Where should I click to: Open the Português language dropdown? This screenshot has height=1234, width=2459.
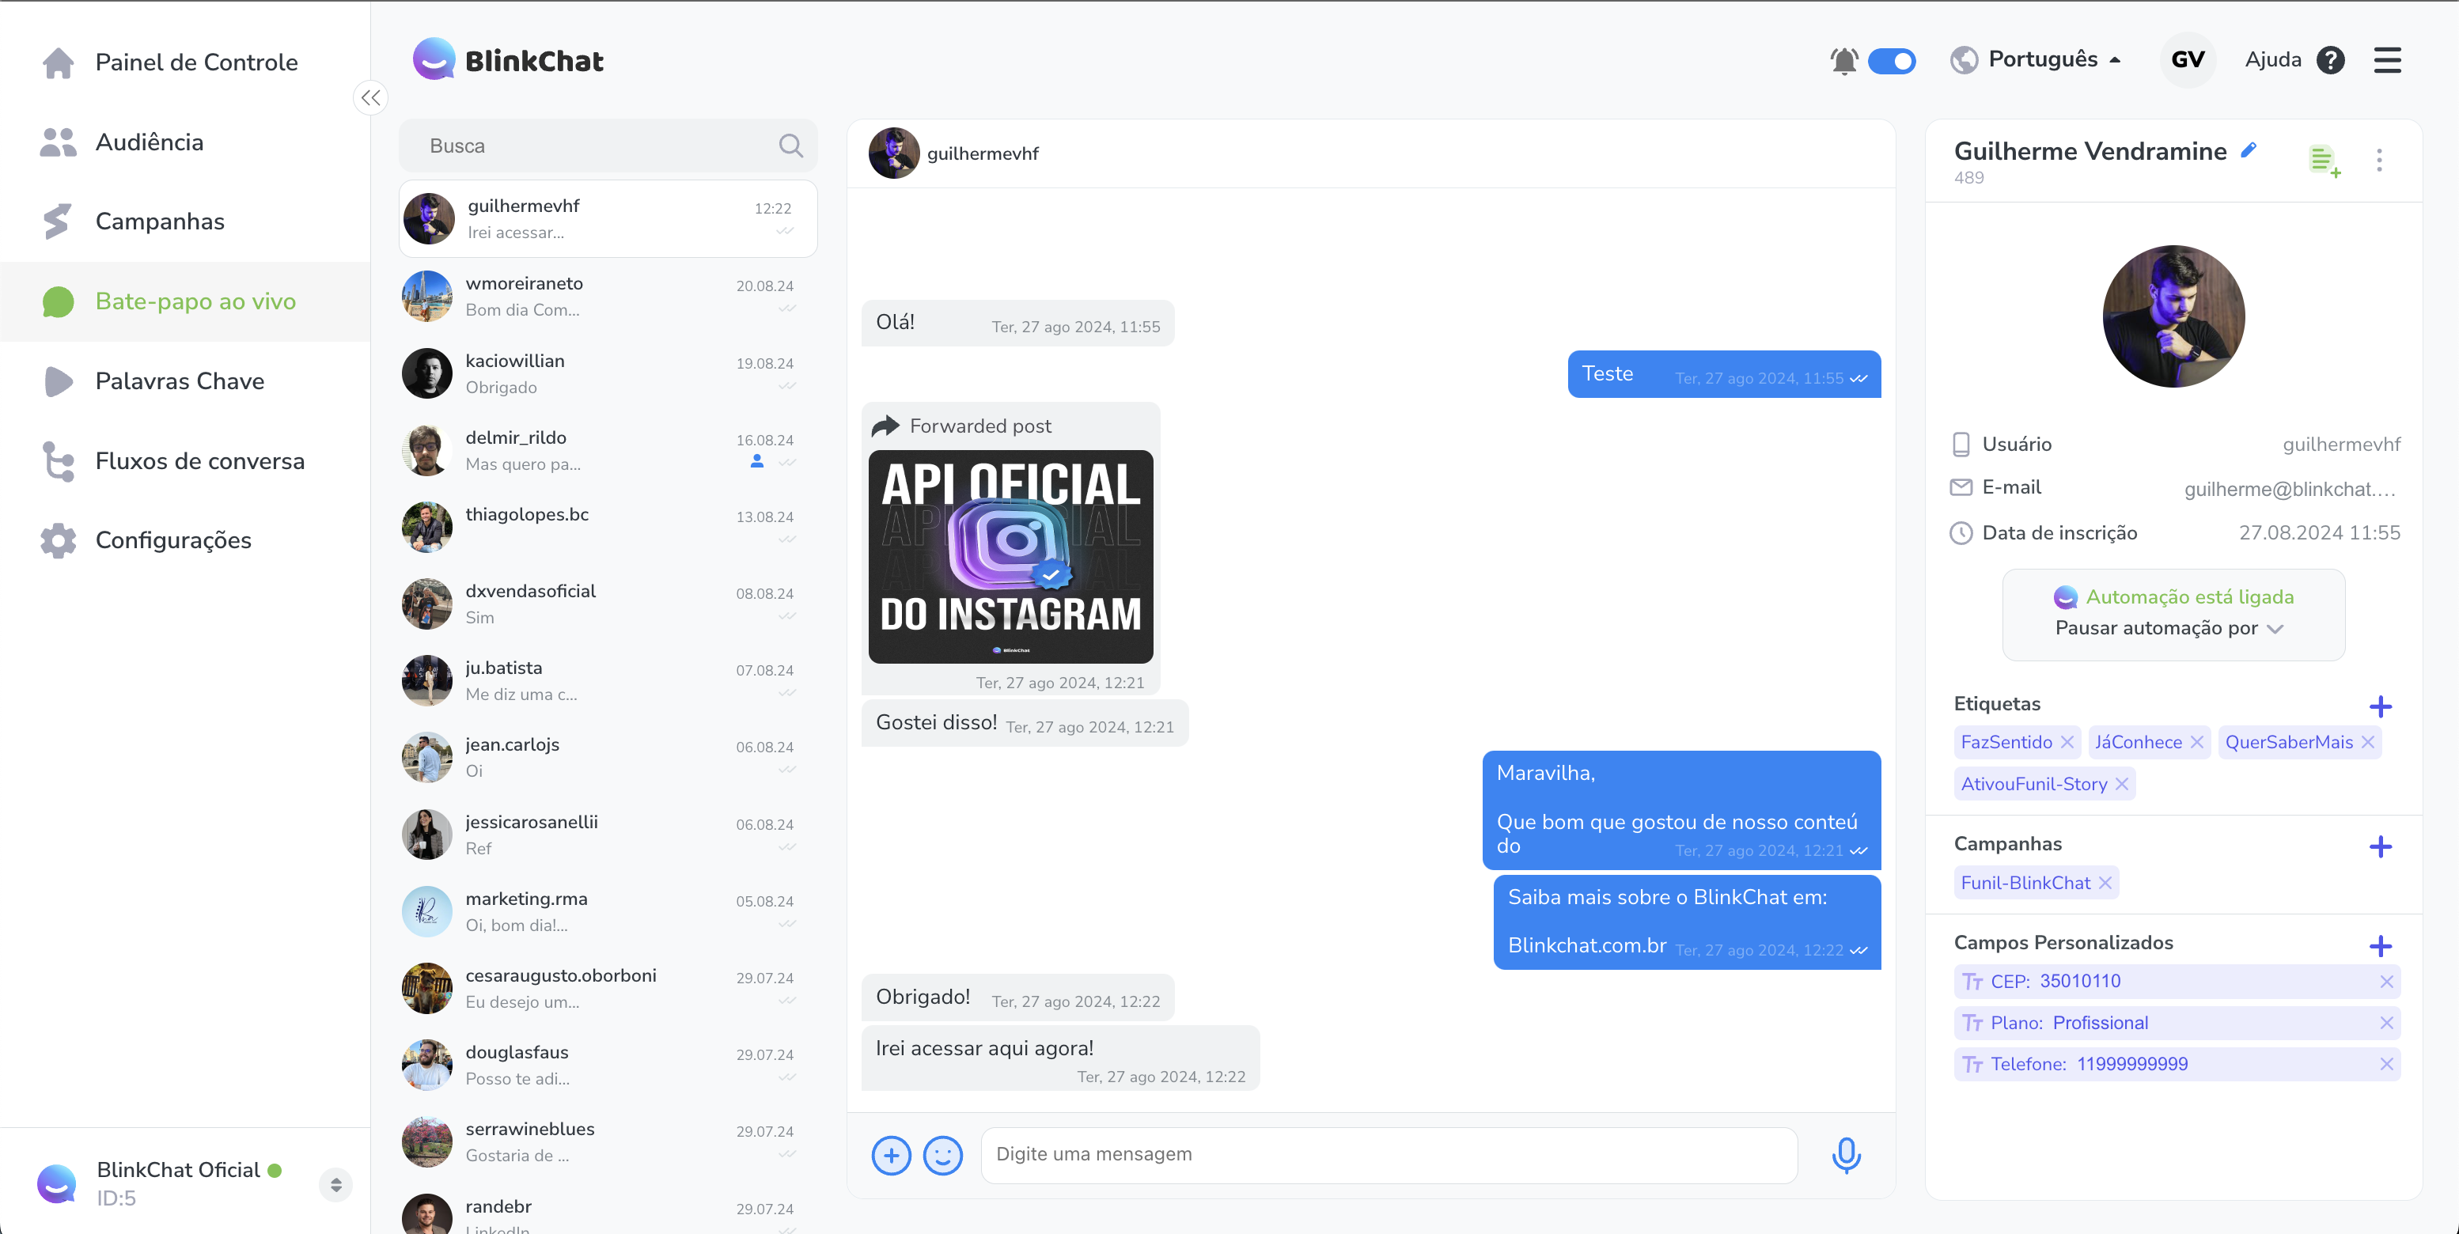tap(2035, 59)
